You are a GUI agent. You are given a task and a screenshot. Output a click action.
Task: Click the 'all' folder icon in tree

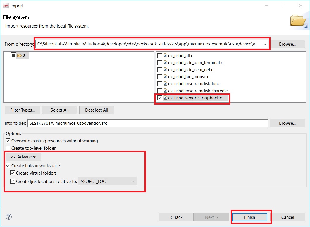19,55
